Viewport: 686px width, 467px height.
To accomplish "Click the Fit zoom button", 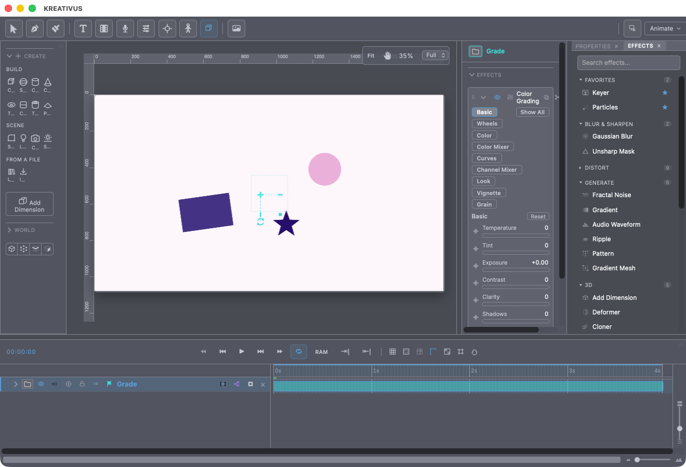I will pyautogui.click(x=371, y=56).
